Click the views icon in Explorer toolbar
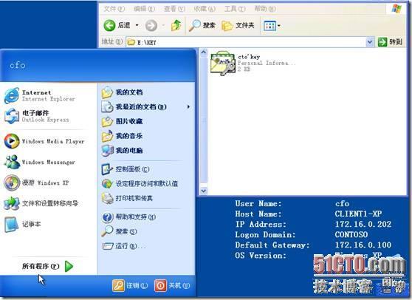This screenshot has width=412, height=300. click(x=269, y=26)
